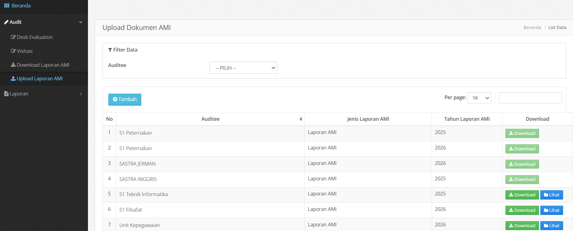Image resolution: width=573 pixels, height=231 pixels.
Task: Click the Tambah button
Action: pyautogui.click(x=125, y=99)
